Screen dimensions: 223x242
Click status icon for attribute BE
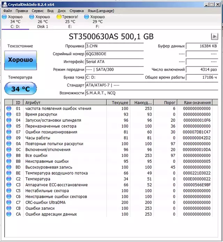pos(9,173)
